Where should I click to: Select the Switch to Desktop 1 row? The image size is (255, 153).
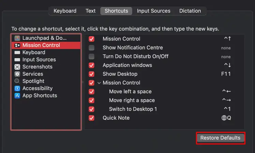point(164,109)
